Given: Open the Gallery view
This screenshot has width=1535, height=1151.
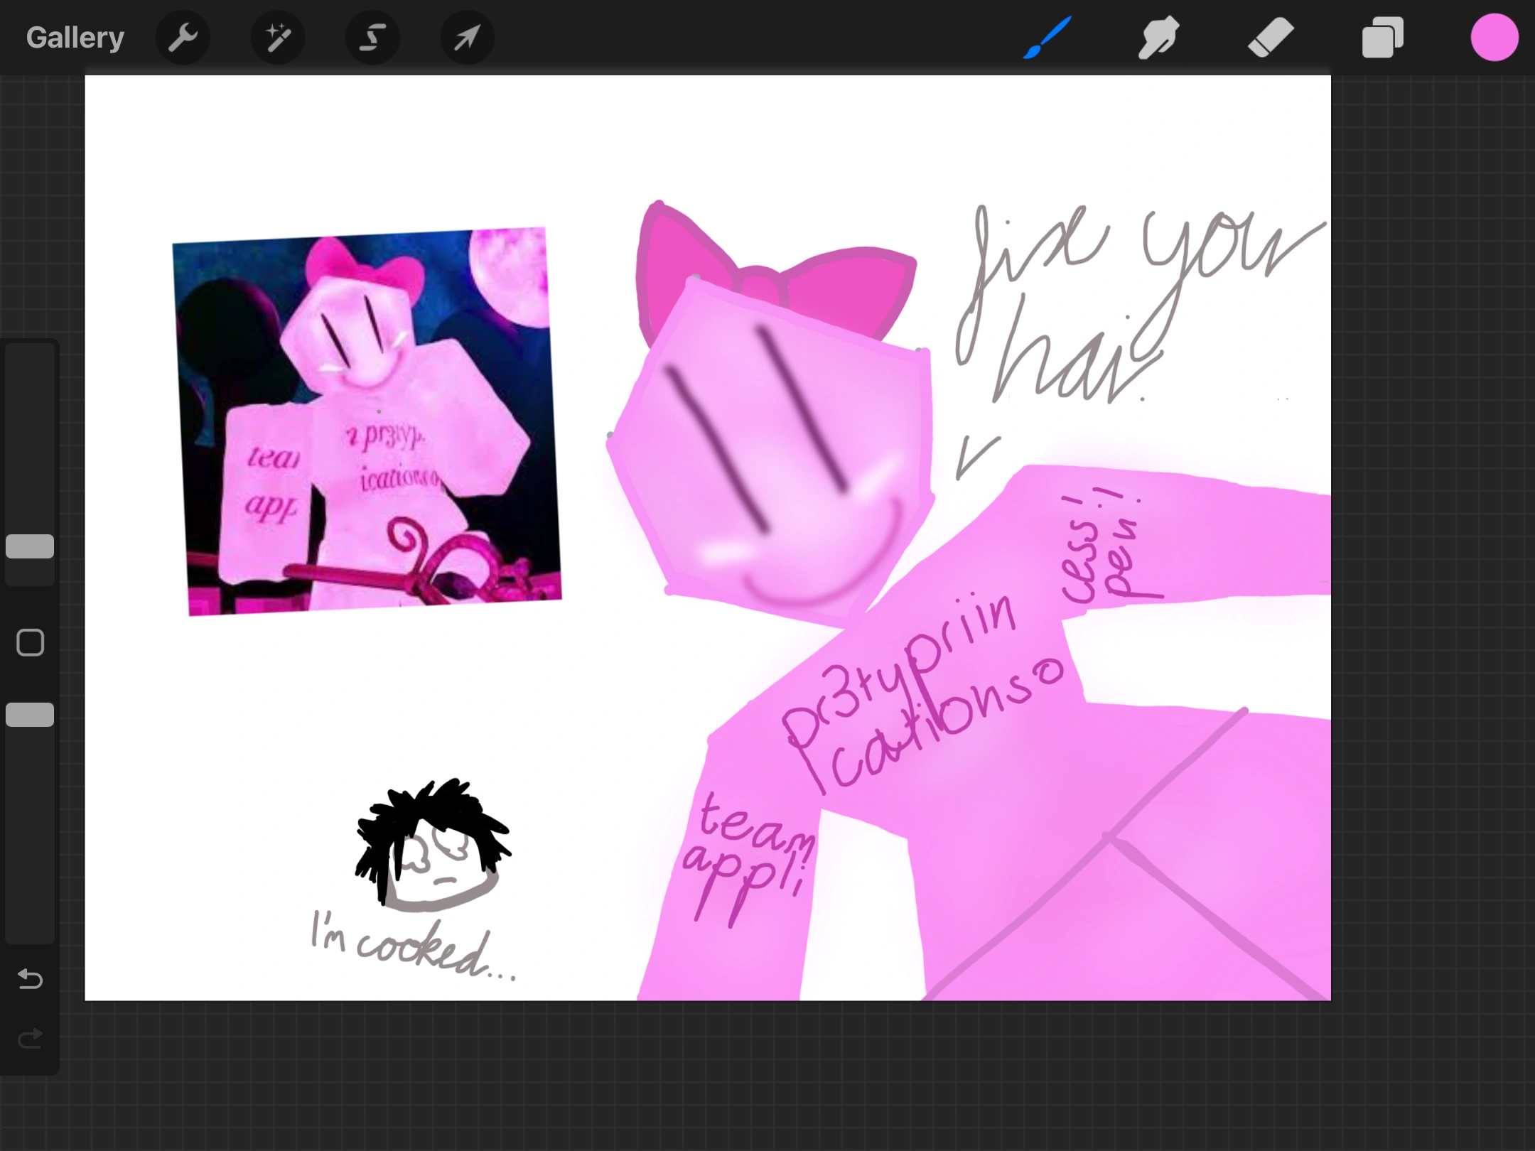Looking at the screenshot, I should (75, 38).
